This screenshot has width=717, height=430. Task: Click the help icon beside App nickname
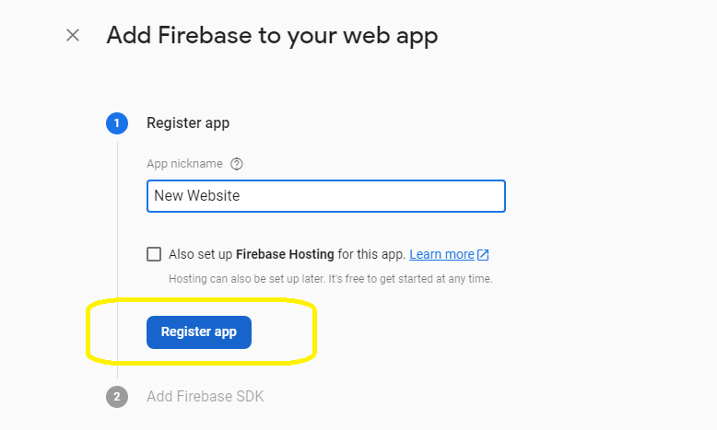pos(237,164)
